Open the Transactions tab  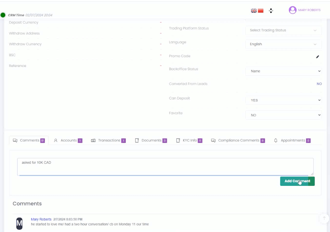coord(108,140)
